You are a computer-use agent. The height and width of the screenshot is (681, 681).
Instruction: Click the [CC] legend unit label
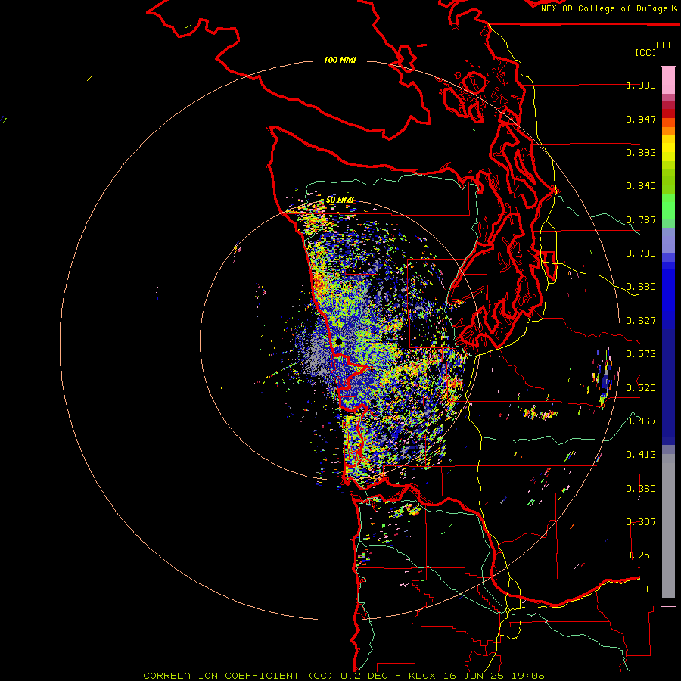point(645,52)
